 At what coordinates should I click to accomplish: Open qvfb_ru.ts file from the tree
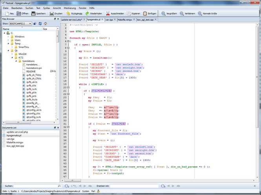coord(31,88)
